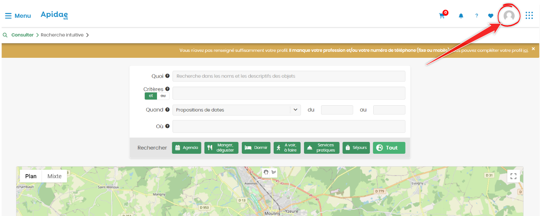Expand the chevron after Recherche intuitive
The height and width of the screenshot is (216, 541).
(x=87, y=35)
